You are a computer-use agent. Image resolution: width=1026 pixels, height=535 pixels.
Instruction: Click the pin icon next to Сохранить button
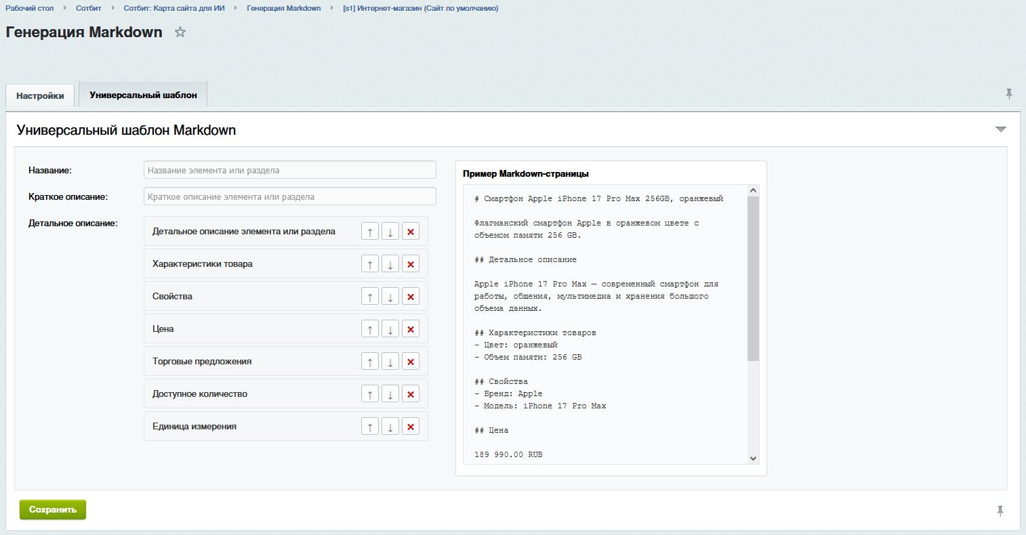1000,510
